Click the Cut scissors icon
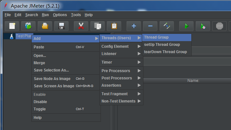 (81, 26)
